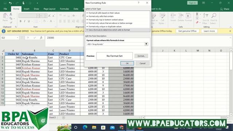Click the Format Painter brush icon
Screen dimensions: 233x131
(x=11, y=23)
